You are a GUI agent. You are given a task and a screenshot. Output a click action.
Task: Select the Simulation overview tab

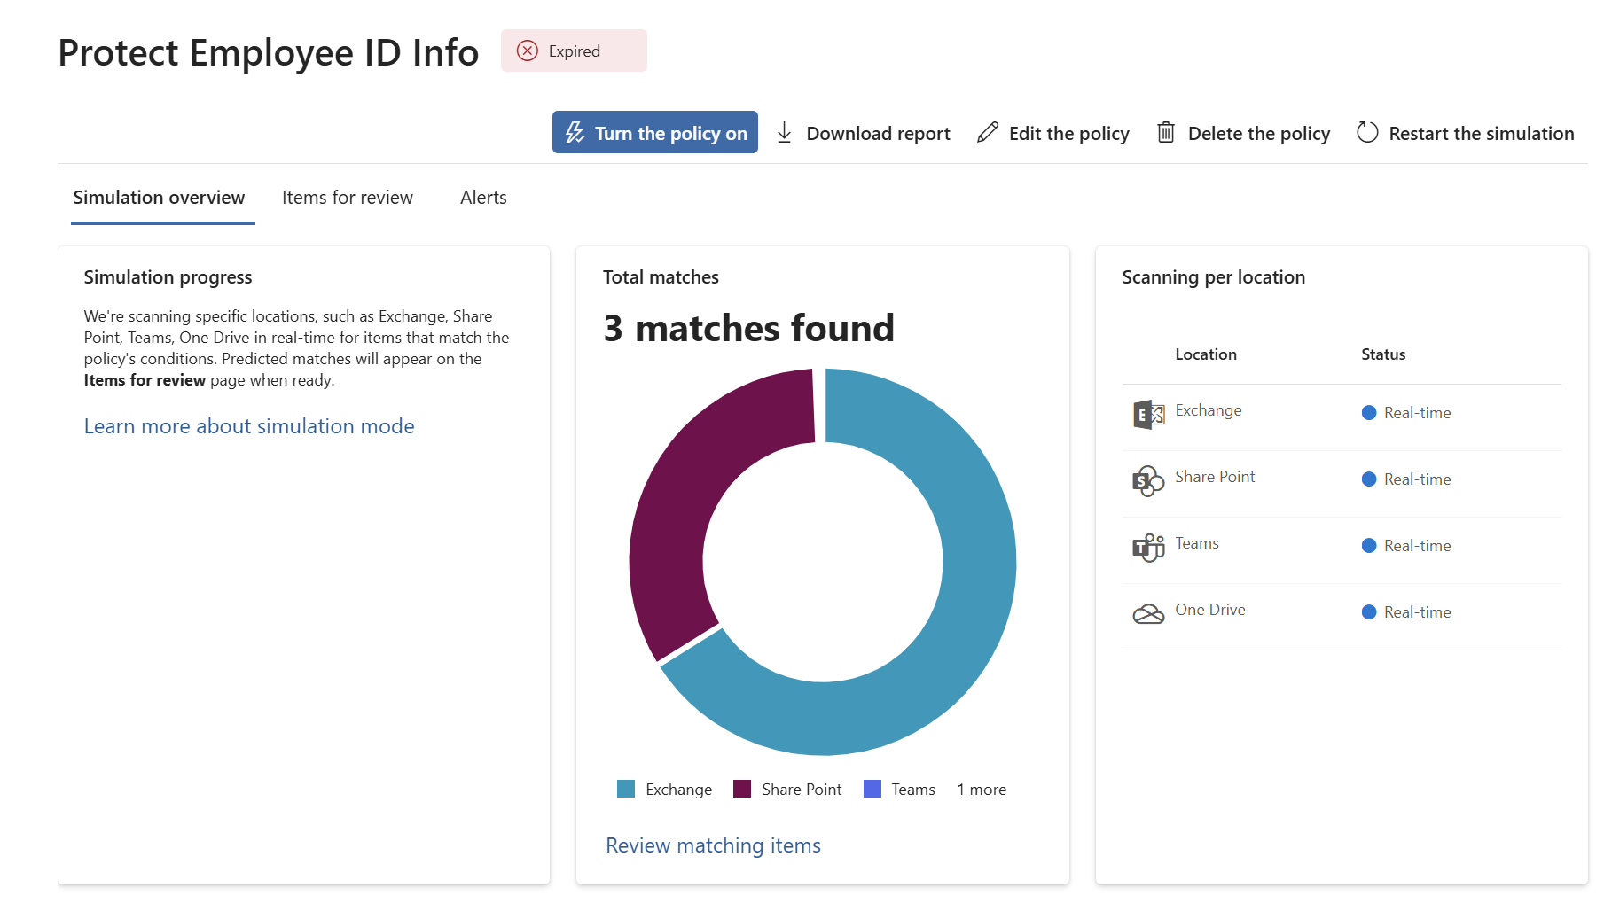(x=159, y=198)
